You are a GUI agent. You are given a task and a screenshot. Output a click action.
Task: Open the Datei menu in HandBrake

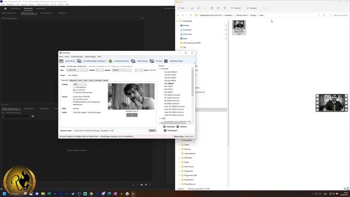(x=61, y=57)
